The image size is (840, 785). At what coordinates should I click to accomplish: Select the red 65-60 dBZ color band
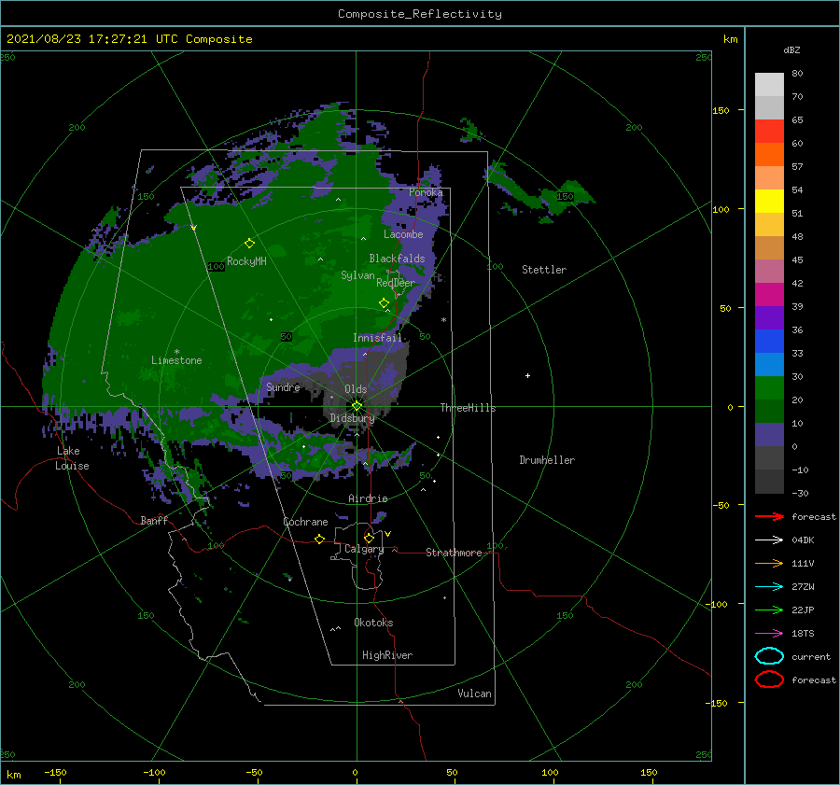tap(769, 132)
